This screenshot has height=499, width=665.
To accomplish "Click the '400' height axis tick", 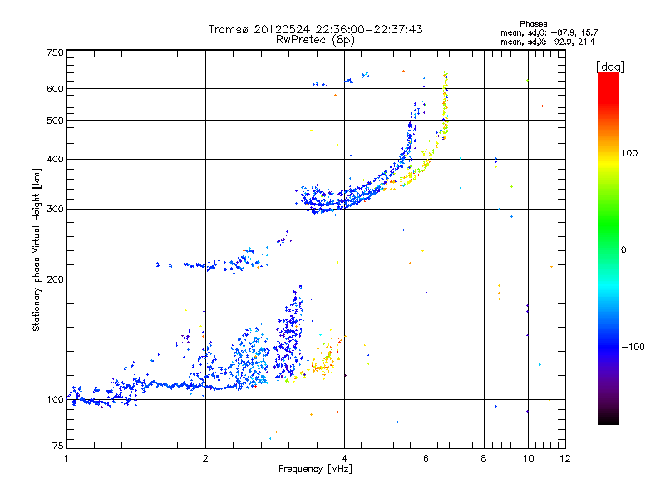I will 55,160.
